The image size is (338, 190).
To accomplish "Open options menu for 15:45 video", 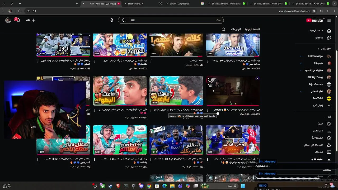I will (x=151, y=110).
